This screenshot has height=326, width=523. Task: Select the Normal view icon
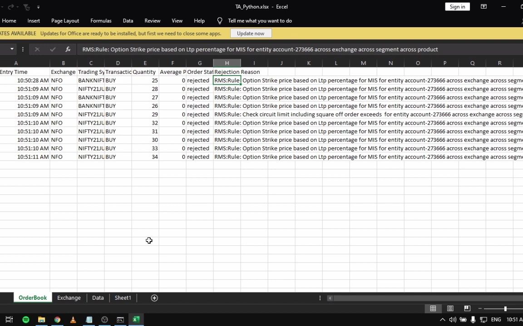(x=433, y=308)
